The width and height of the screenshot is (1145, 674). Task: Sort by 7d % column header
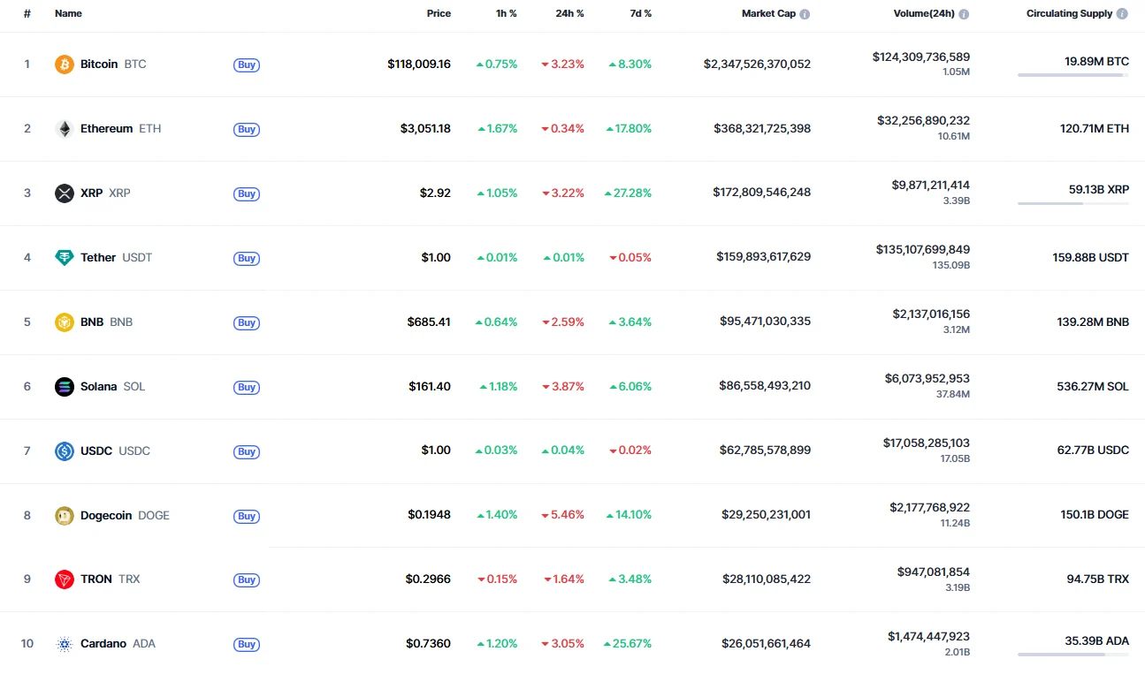point(640,14)
